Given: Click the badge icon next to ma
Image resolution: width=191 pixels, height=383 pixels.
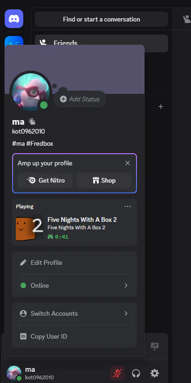Looking at the screenshot, I should tap(32, 121).
